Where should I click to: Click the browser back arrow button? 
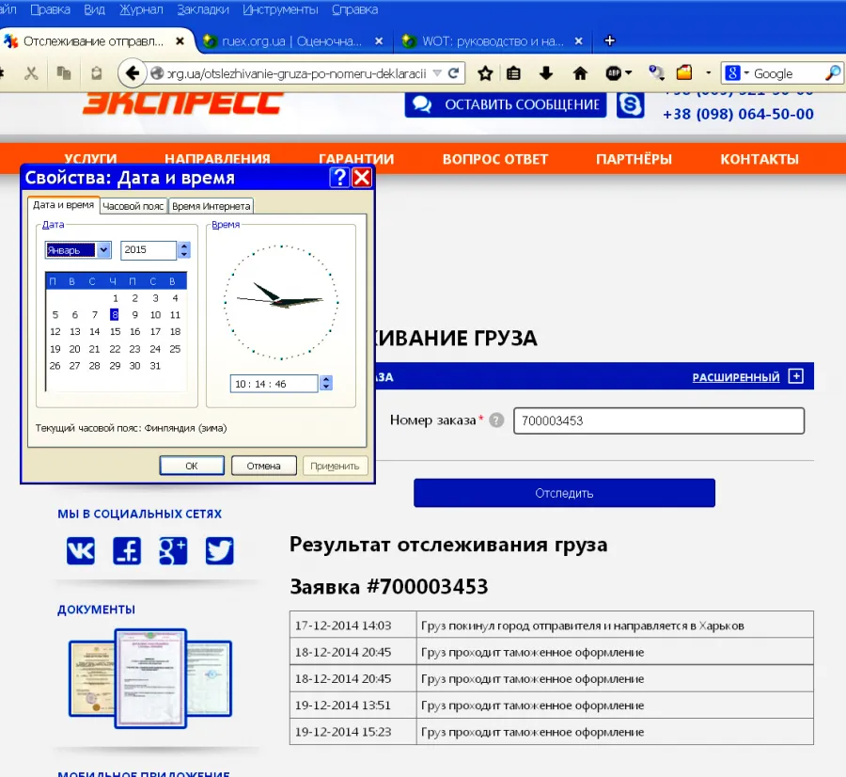pyautogui.click(x=133, y=72)
